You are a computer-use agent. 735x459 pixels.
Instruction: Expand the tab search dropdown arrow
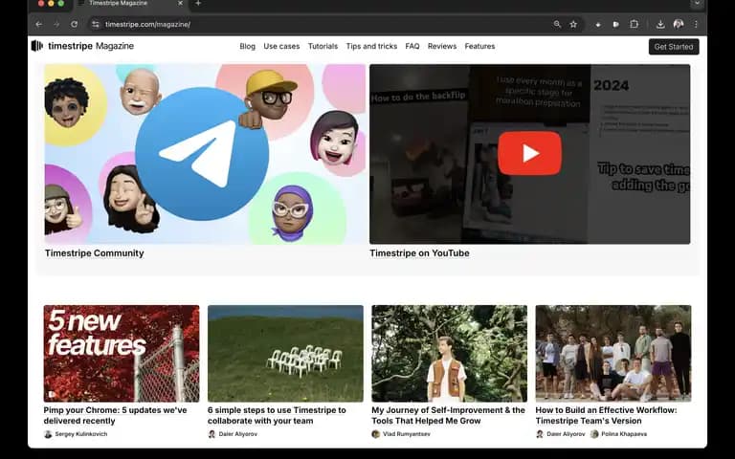[x=697, y=3]
